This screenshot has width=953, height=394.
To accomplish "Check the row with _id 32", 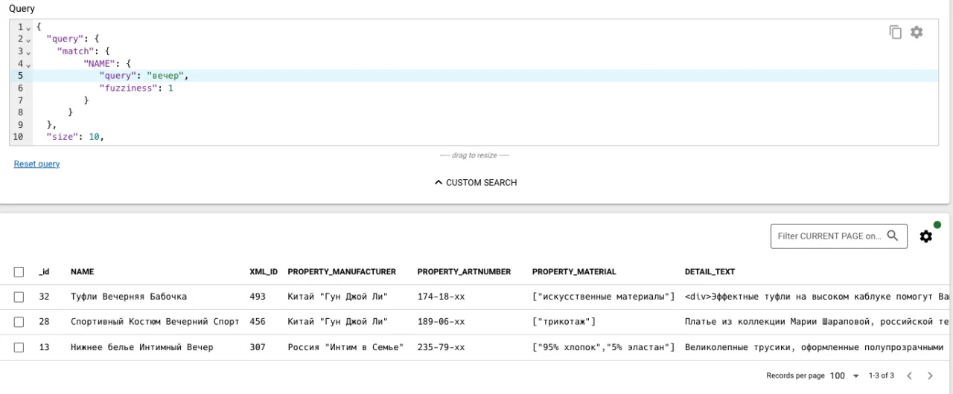I will [19, 297].
